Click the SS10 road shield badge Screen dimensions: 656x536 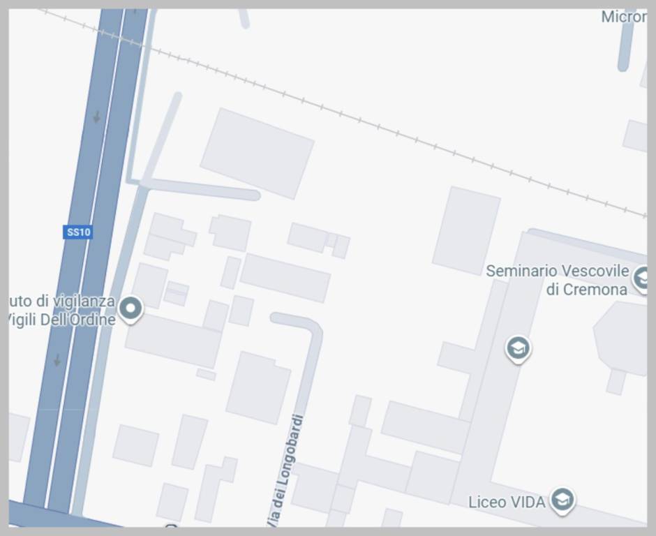tap(78, 232)
